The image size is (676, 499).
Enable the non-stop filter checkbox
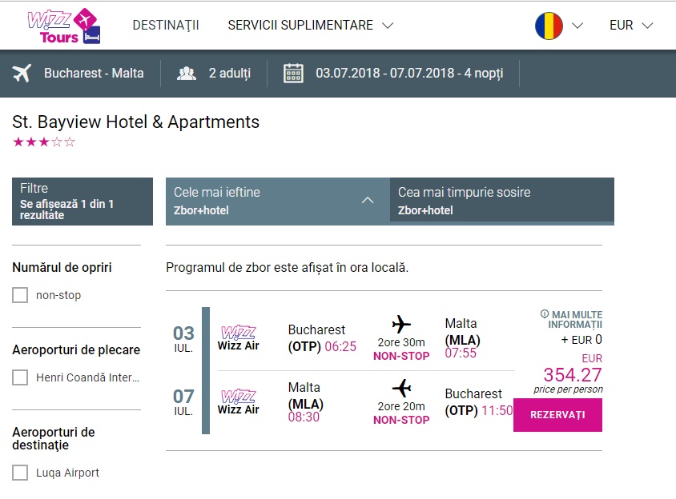pos(20,295)
